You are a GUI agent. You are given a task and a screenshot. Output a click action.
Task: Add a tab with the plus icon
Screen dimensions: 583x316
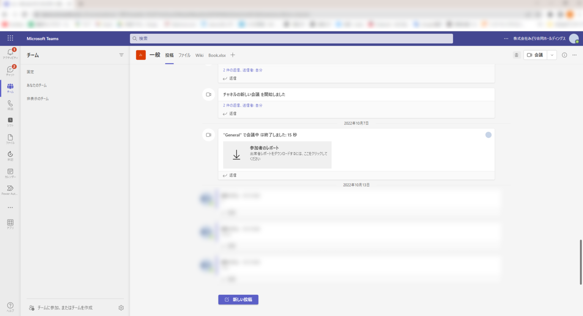click(x=233, y=55)
